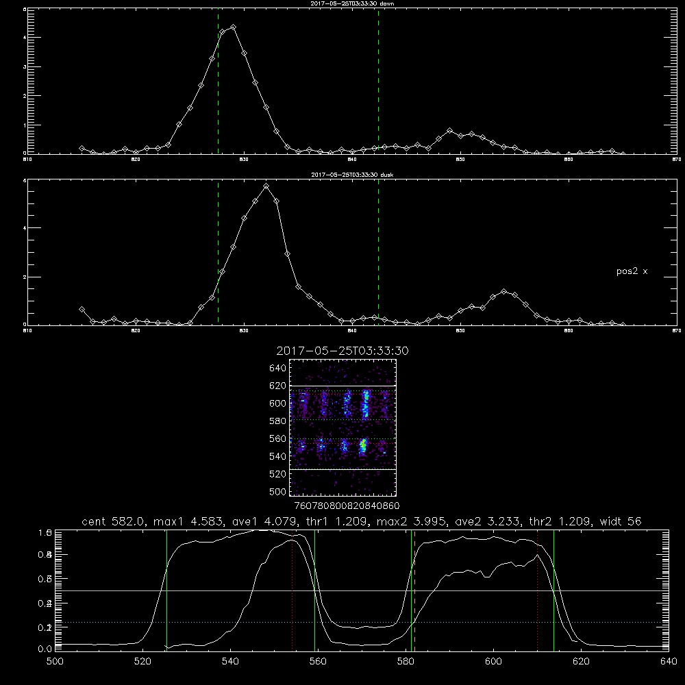Click the "760780800820840860" heatmap x-axis labels

[x=347, y=506]
